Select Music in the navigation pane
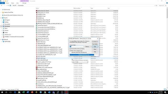Viewport: 168px width, 94px height. click(6, 28)
